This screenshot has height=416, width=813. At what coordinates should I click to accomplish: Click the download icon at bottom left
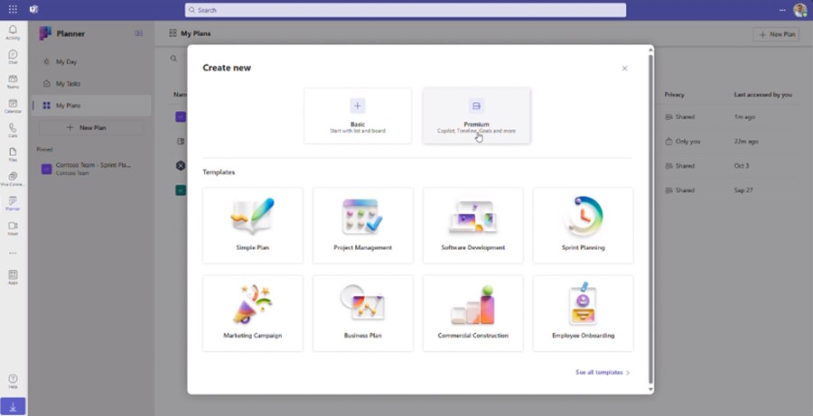[x=13, y=407]
